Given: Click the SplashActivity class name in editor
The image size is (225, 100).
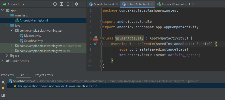Looking at the screenshot, I should click(129, 38).
